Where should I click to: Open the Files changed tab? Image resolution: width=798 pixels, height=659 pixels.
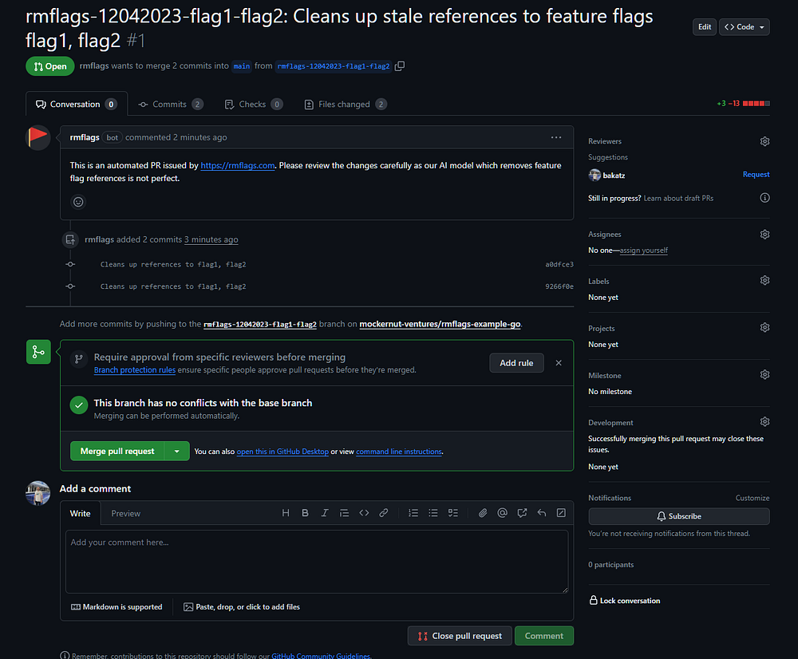tap(345, 105)
